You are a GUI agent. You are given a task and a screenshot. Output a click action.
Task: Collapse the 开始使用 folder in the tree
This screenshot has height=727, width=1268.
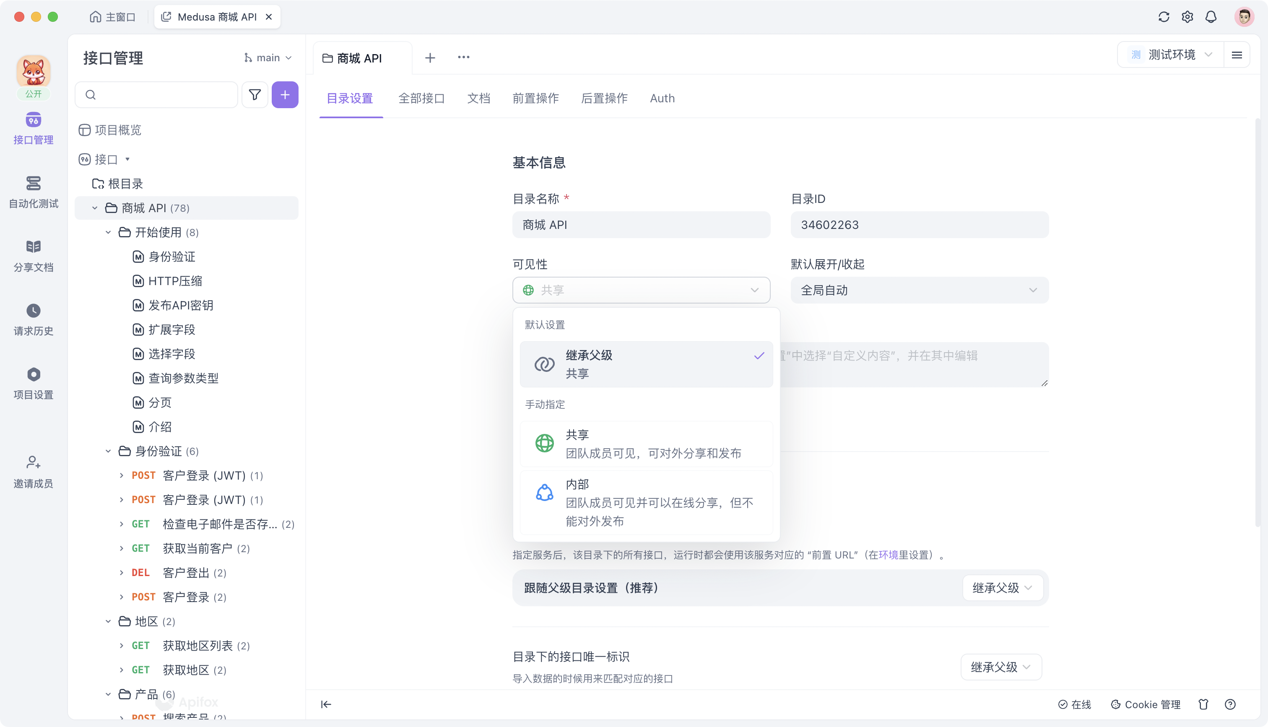[108, 232]
